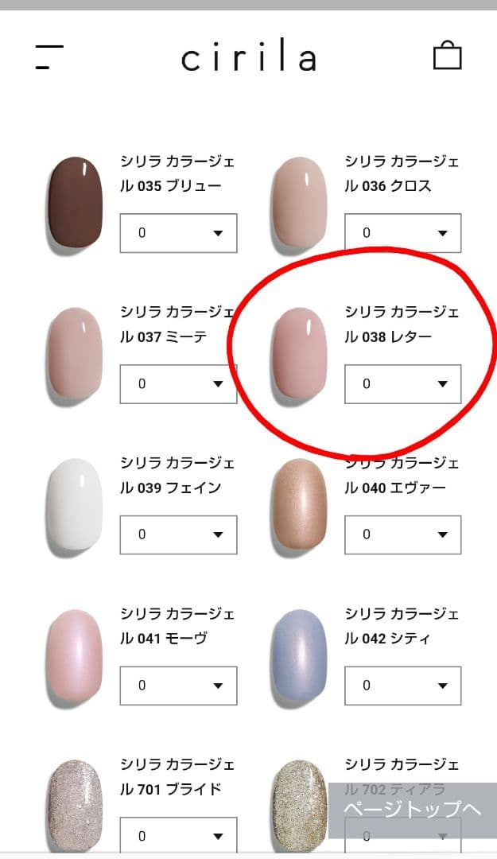Open quantity dropdown for 035 ブリュー
Screen dimensions: 497x859
click(179, 233)
